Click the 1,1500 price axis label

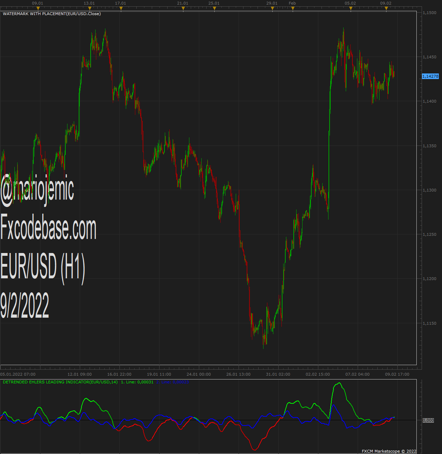click(x=429, y=13)
